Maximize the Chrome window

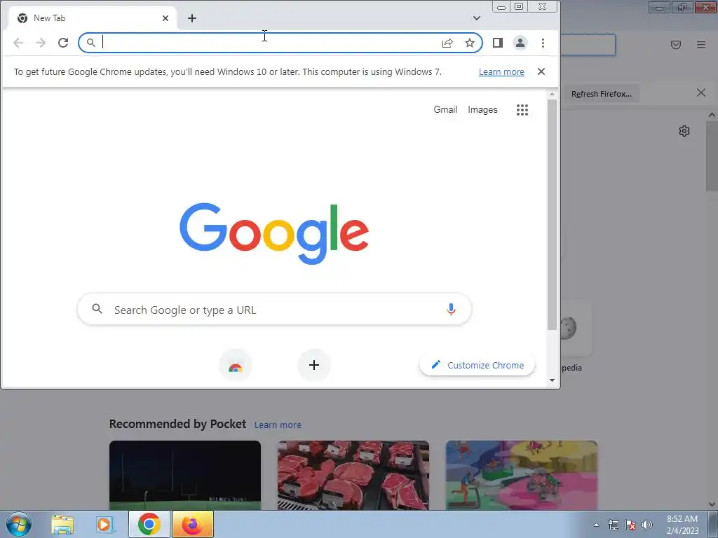519,6
